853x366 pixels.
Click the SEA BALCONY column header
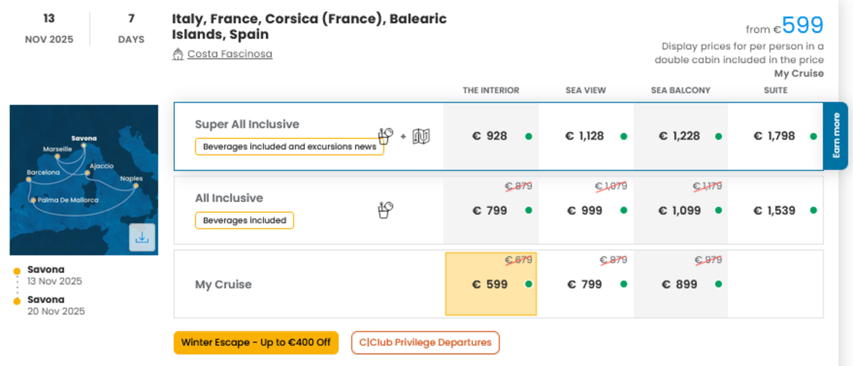[681, 90]
